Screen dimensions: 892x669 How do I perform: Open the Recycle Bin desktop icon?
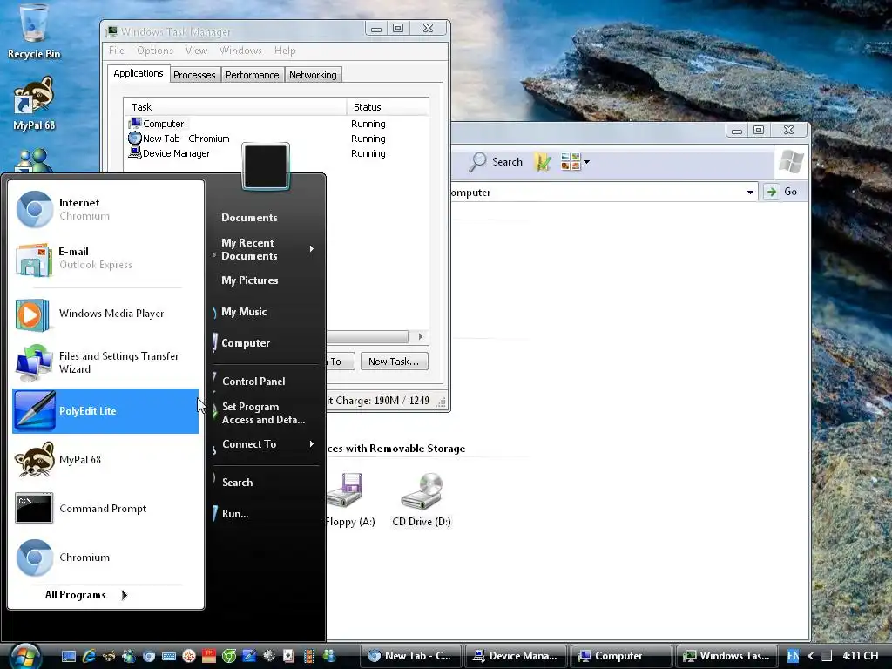(x=34, y=32)
